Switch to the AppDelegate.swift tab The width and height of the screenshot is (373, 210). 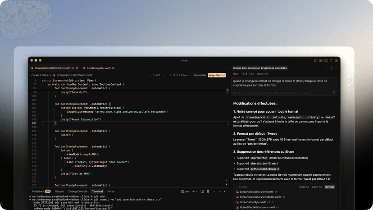(99, 68)
